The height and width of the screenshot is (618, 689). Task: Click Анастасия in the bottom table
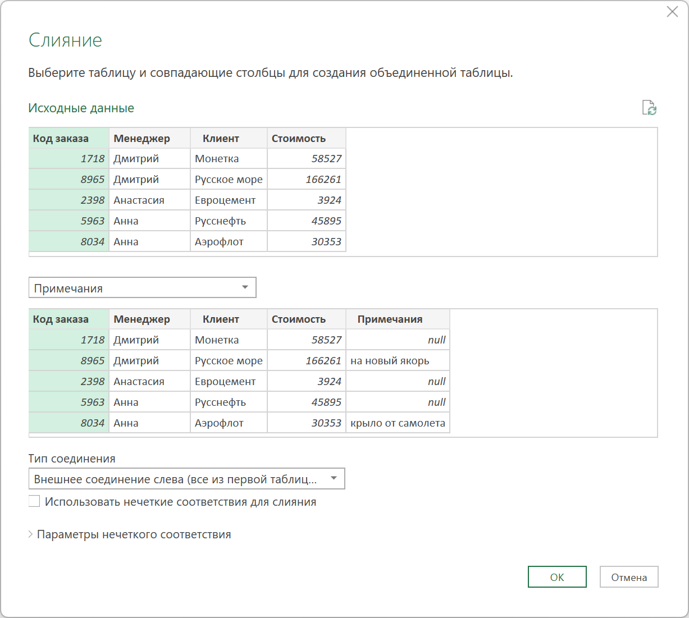(x=149, y=382)
